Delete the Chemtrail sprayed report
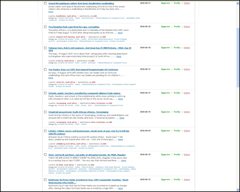240x192 pixels. tap(187, 112)
